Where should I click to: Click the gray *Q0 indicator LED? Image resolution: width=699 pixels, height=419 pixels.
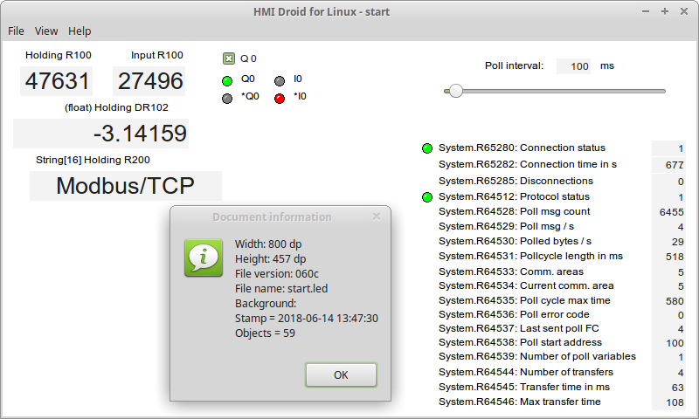(x=227, y=99)
